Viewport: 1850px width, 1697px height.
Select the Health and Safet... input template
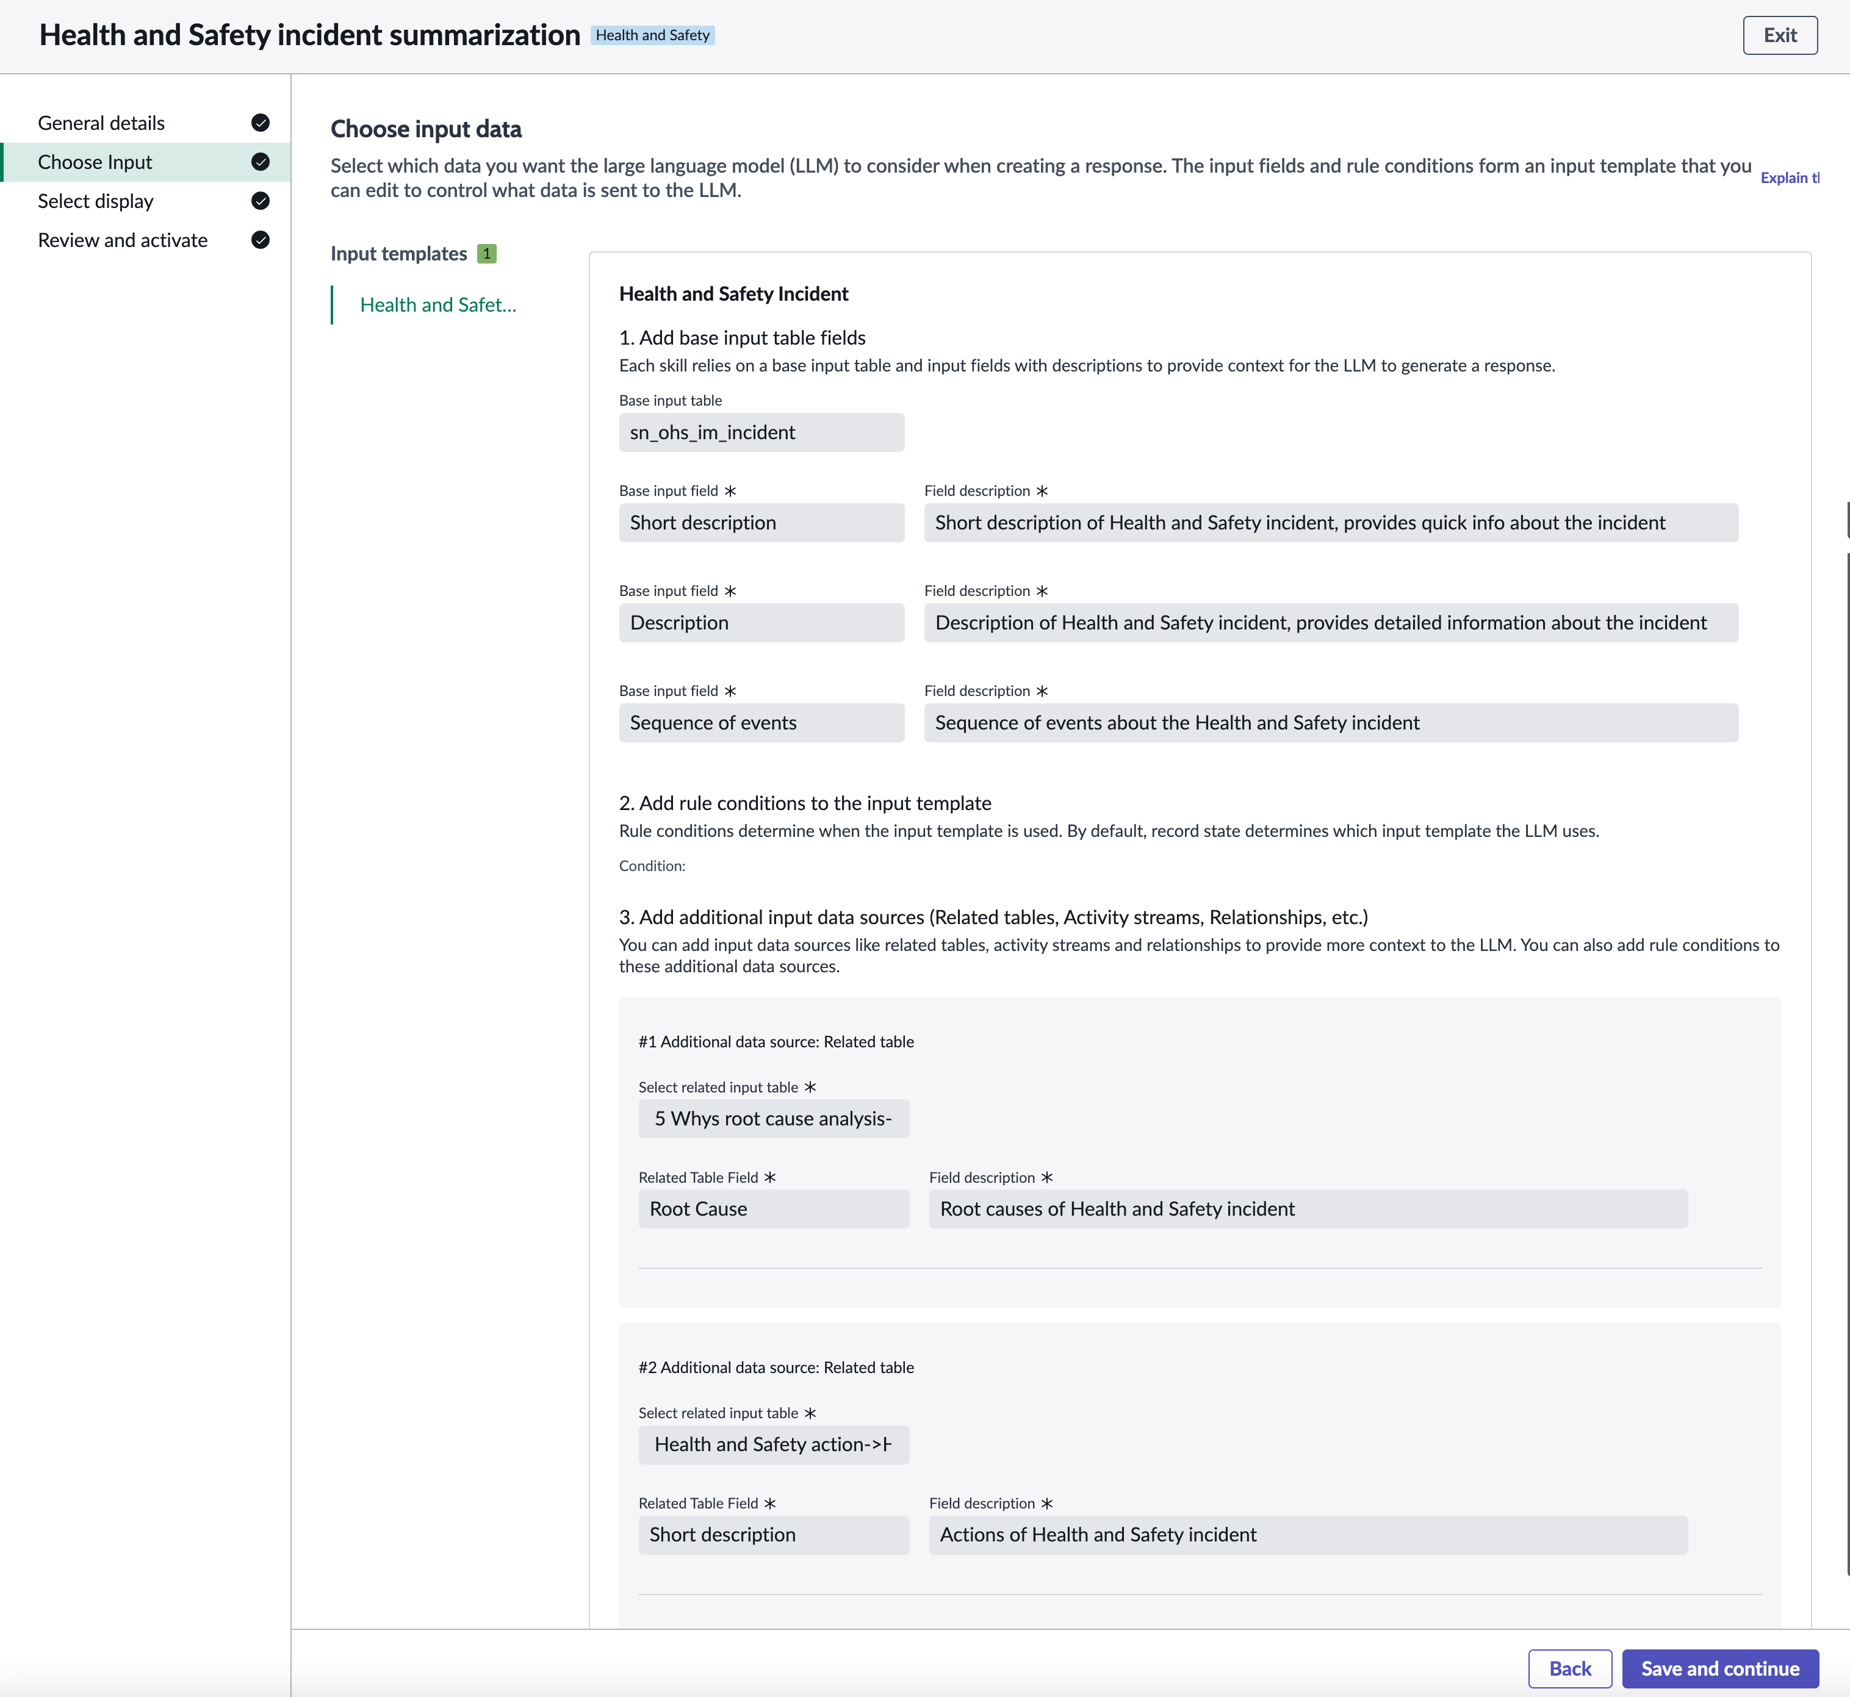(x=437, y=305)
